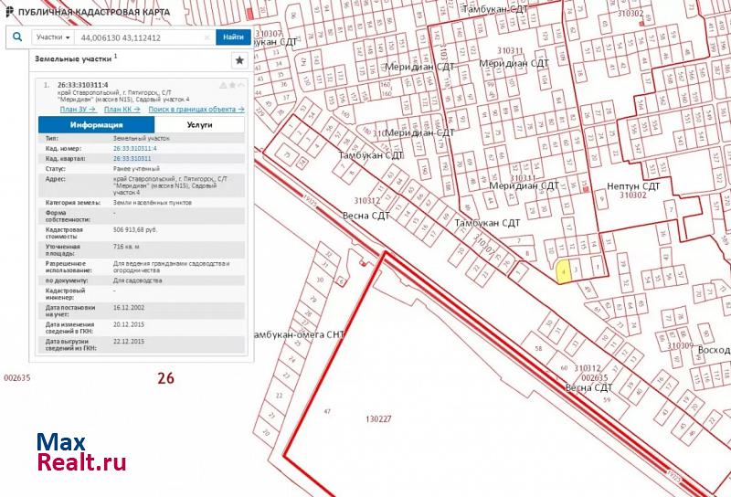Click the small star icon on result
Screen dimensions: 731x497
coord(232,84)
